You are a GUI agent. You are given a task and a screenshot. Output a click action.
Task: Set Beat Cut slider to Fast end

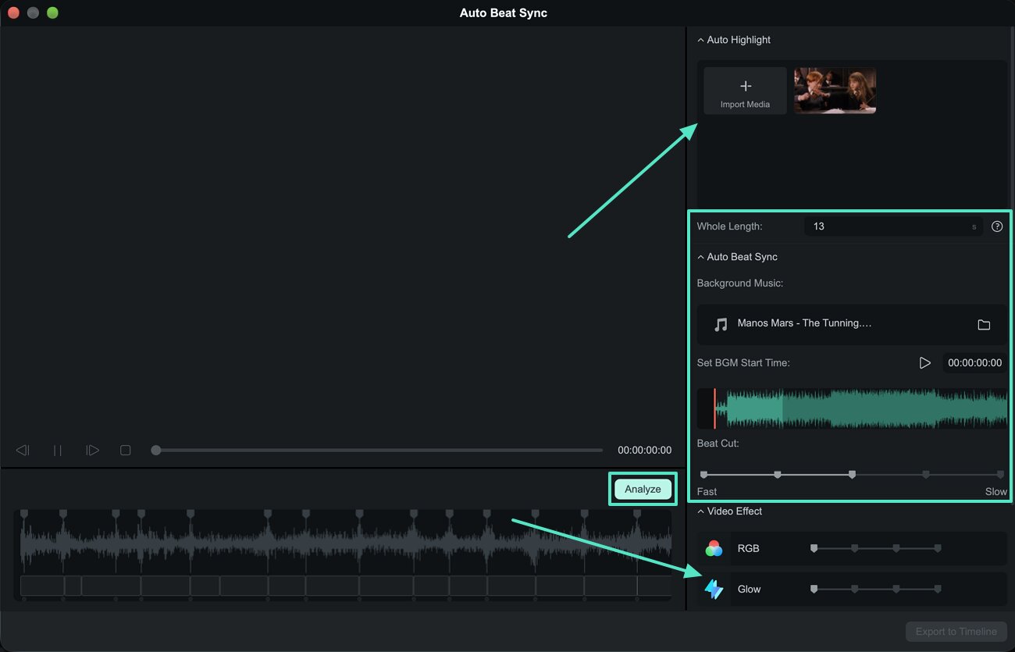click(x=704, y=474)
